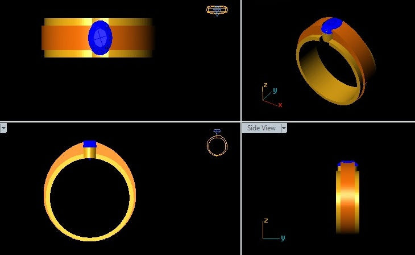Viewport: 415px width, 255px height.
Task: Select the blue gem top in the Side View
Action: (347, 163)
